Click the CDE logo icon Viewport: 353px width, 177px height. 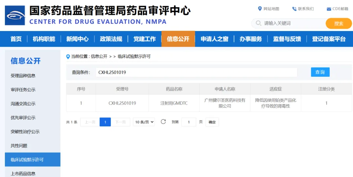point(15,15)
